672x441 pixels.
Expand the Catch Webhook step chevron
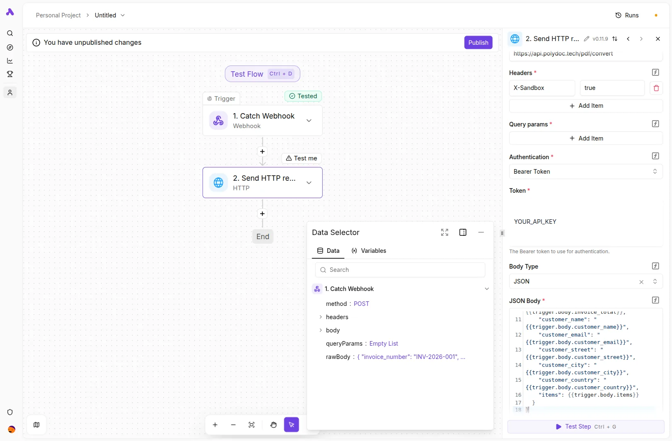309,121
